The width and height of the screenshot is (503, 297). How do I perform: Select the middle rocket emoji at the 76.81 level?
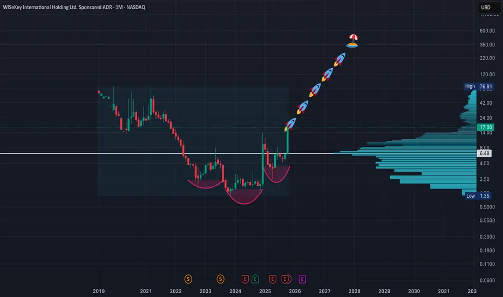point(315,90)
